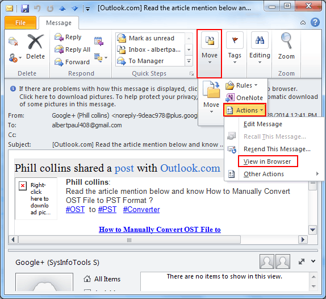Click the horizontal scrollbar thumb
This screenshot has height=299, width=326.
(x=129, y=240)
